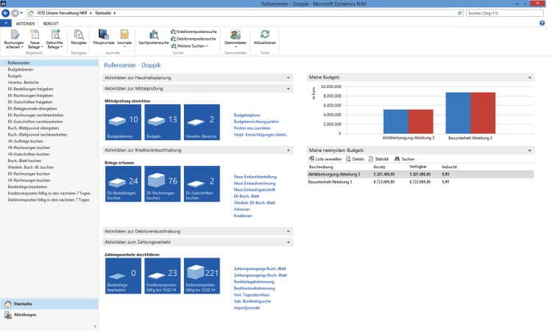Open the Startseite navigation pane button
This screenshot has height=331, width=552.
click(x=49, y=304)
